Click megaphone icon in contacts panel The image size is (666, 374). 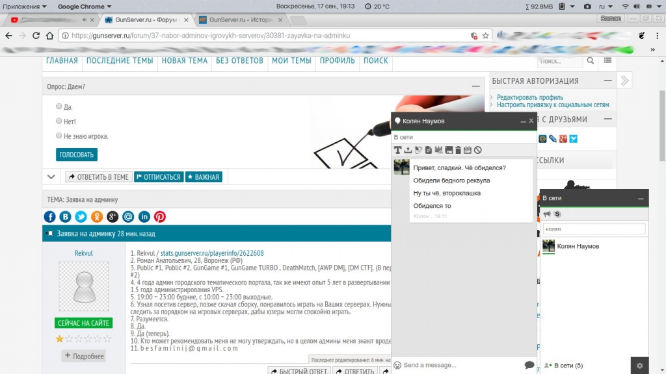click(547, 214)
